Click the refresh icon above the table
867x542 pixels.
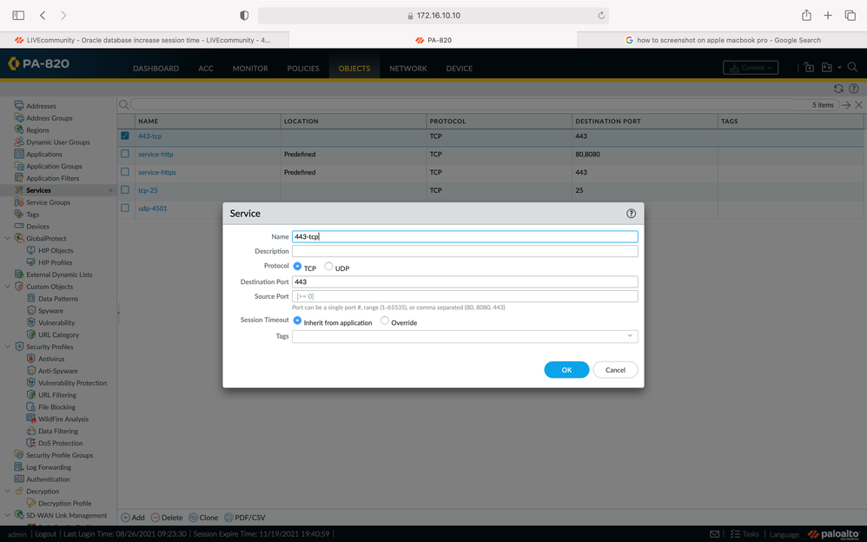tap(838, 89)
